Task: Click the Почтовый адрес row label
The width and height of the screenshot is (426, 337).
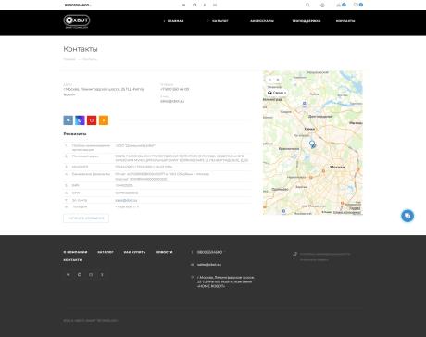Action: pos(85,156)
